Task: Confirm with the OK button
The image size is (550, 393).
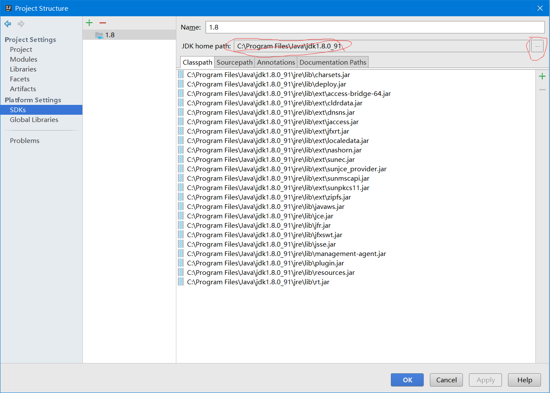Action: click(x=407, y=380)
